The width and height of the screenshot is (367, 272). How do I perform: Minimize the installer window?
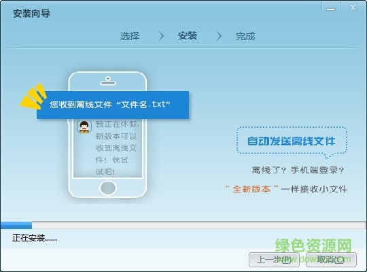tap(330, 9)
